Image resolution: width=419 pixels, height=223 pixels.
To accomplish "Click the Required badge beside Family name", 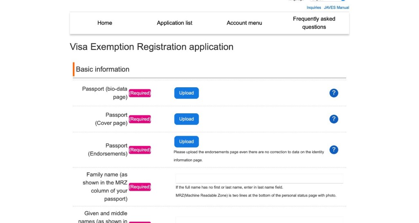I will [x=140, y=187].
